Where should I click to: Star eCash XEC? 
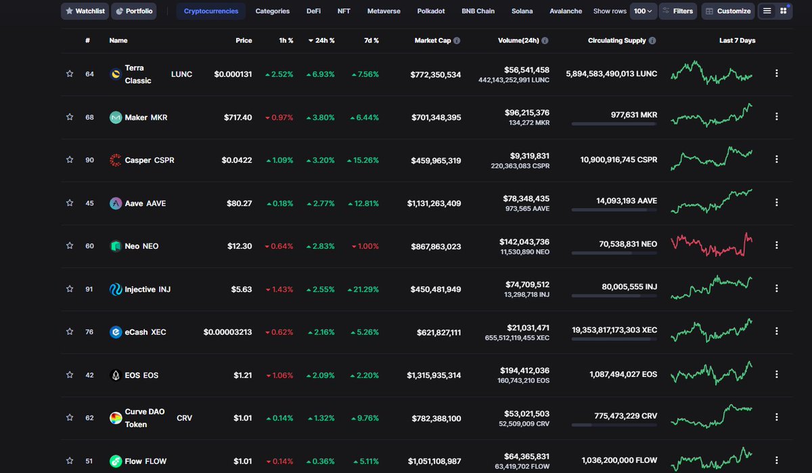tap(70, 332)
